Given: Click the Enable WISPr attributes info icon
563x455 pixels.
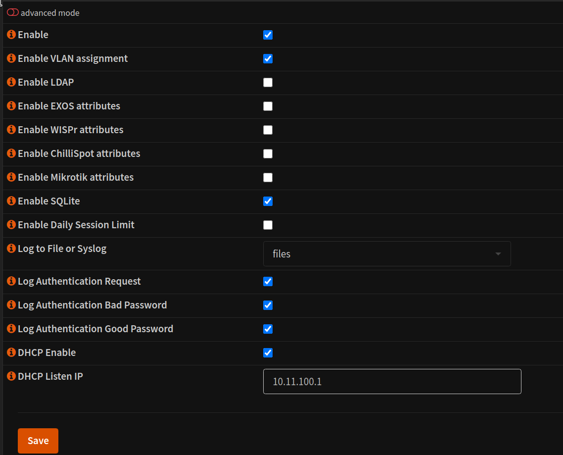Looking at the screenshot, I should click(x=11, y=130).
